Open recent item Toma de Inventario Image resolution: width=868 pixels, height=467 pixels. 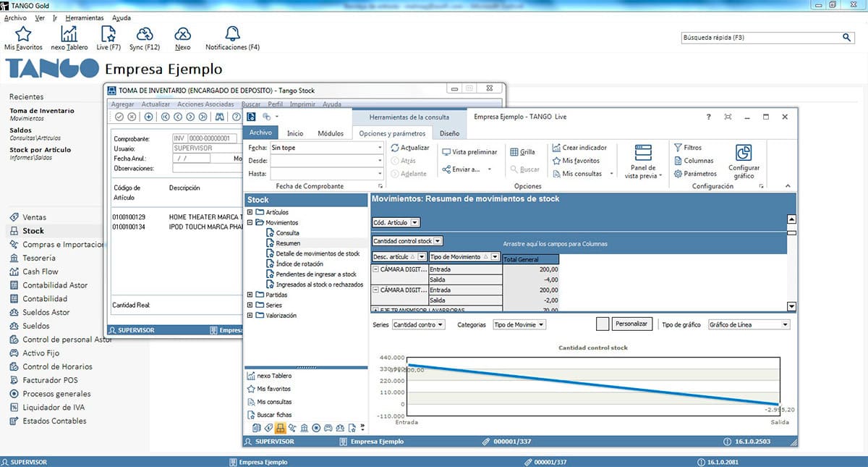(x=42, y=111)
